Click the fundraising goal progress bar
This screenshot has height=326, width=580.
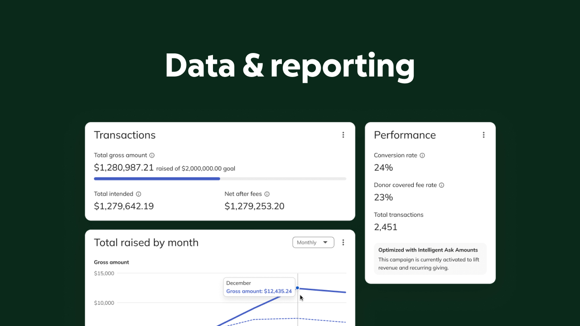[x=220, y=179]
